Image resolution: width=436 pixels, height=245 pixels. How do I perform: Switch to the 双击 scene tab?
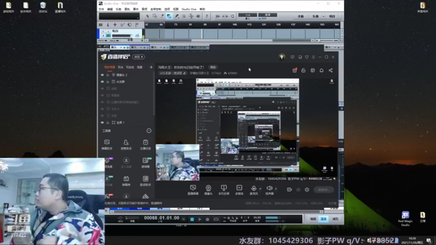click(x=120, y=67)
